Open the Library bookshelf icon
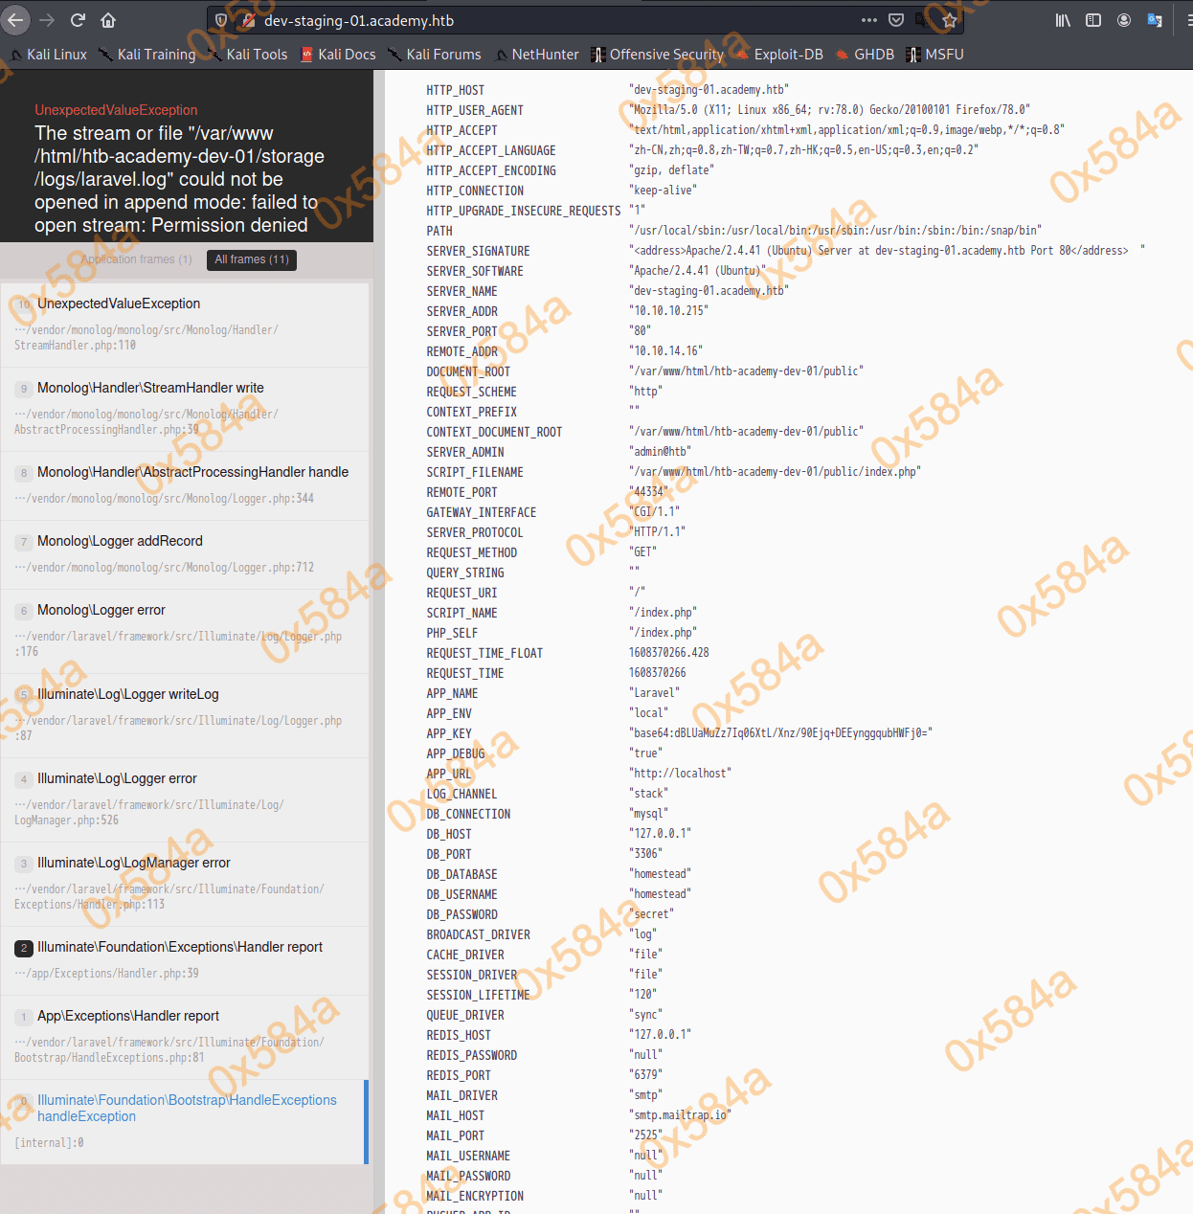This screenshot has height=1214, width=1193. (x=1063, y=20)
